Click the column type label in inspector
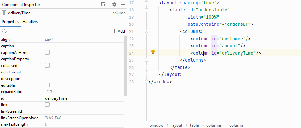Screen dimensions: 301x128 119,13
